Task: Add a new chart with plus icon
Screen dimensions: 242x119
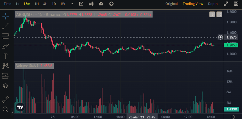Action: tap(111, 4)
